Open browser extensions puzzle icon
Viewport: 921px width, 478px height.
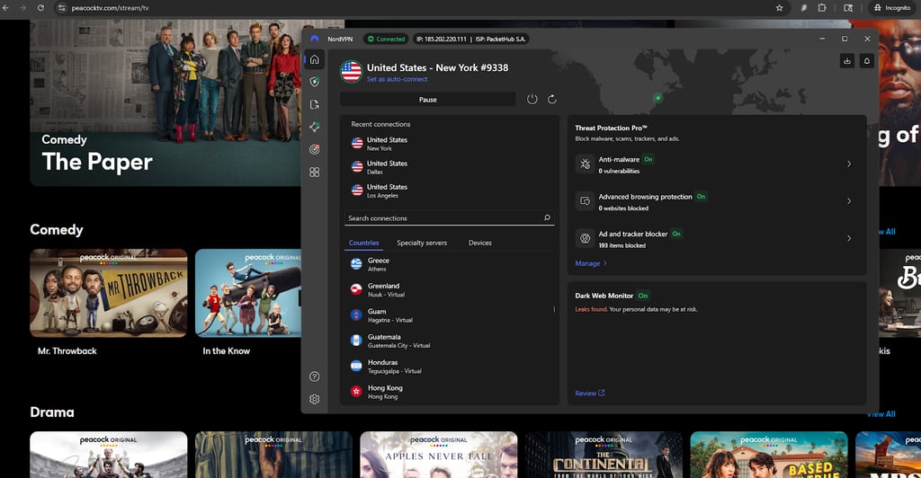click(822, 7)
